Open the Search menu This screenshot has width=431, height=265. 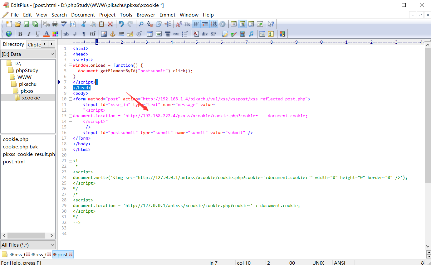(59, 15)
